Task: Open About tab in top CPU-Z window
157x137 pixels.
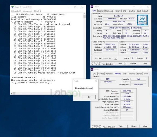Action: click(x=145, y=11)
